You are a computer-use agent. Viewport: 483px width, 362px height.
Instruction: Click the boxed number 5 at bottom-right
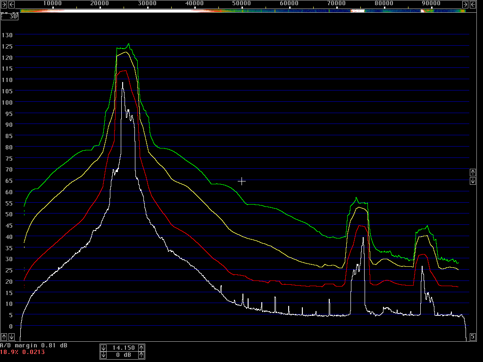coord(473,337)
